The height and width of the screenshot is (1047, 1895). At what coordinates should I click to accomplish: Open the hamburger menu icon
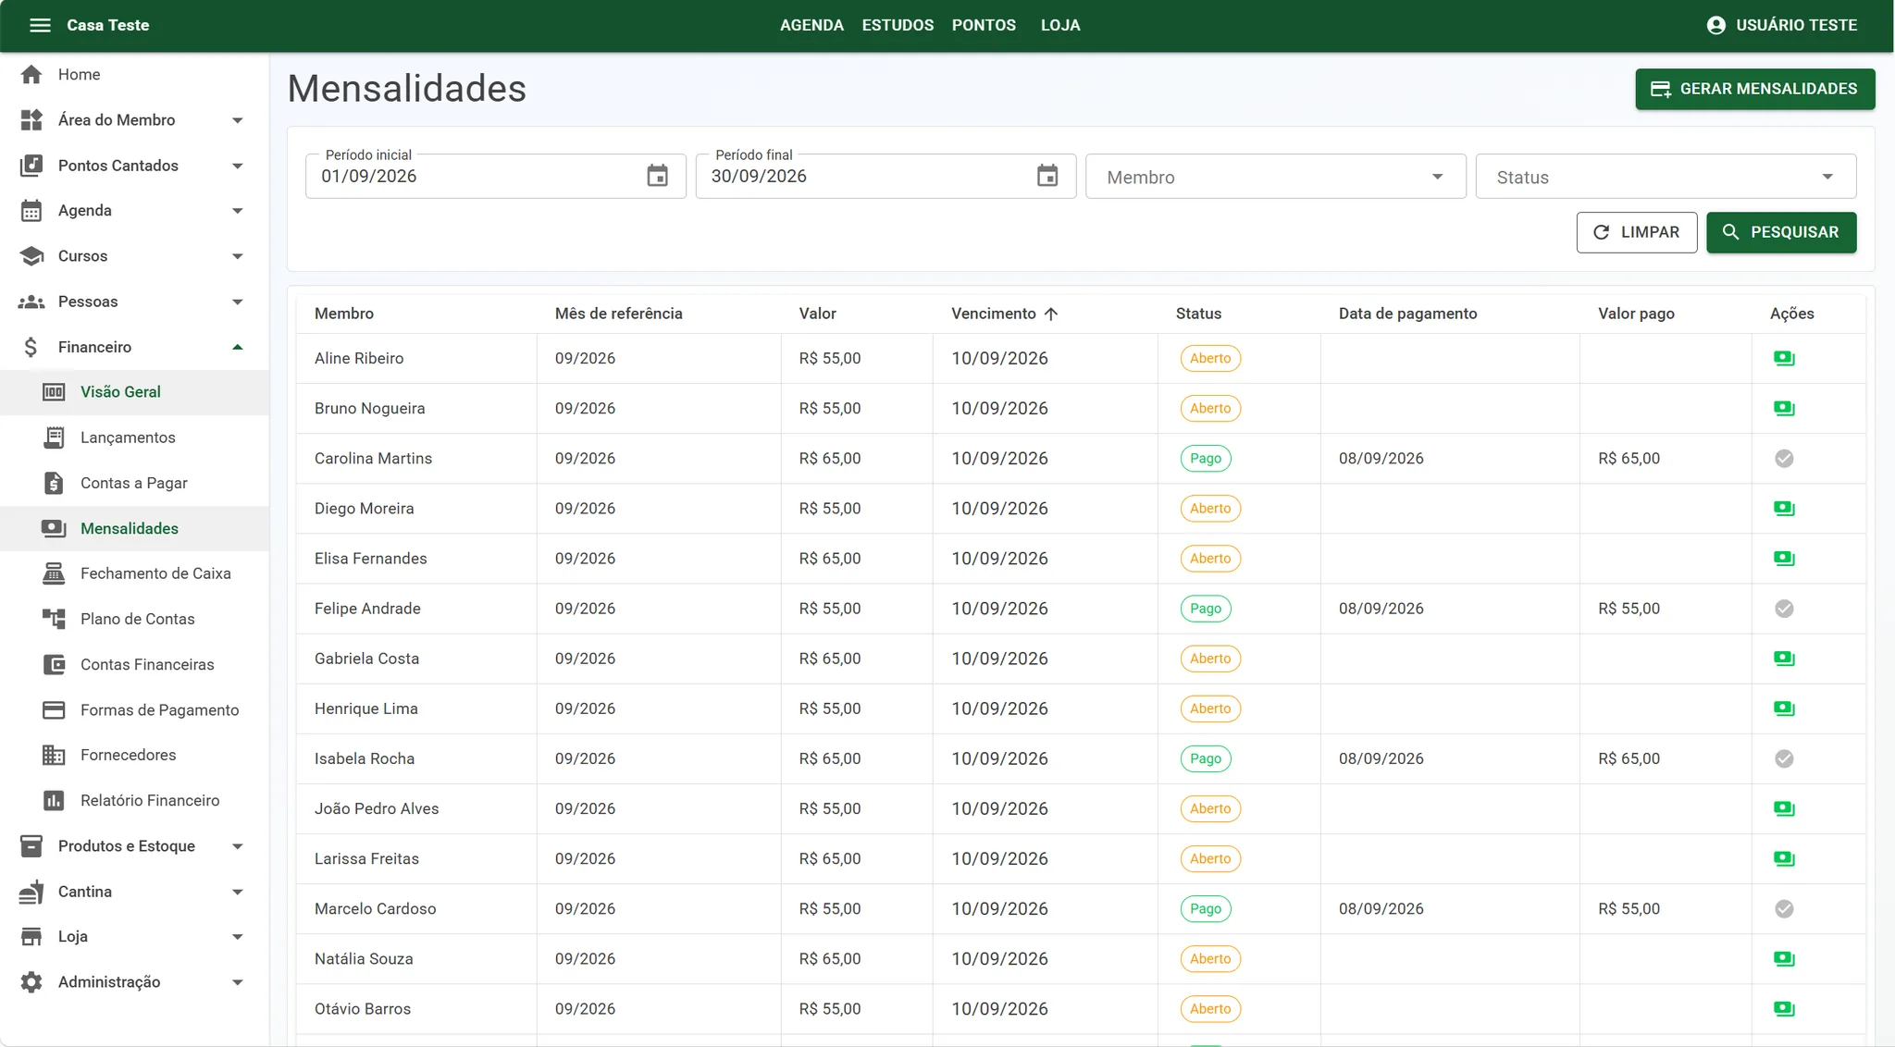(x=40, y=25)
